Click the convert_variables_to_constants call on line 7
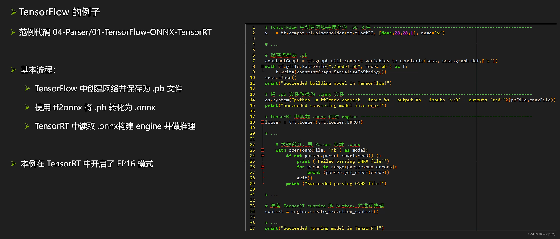The height and width of the screenshot is (239, 560). 381,61
